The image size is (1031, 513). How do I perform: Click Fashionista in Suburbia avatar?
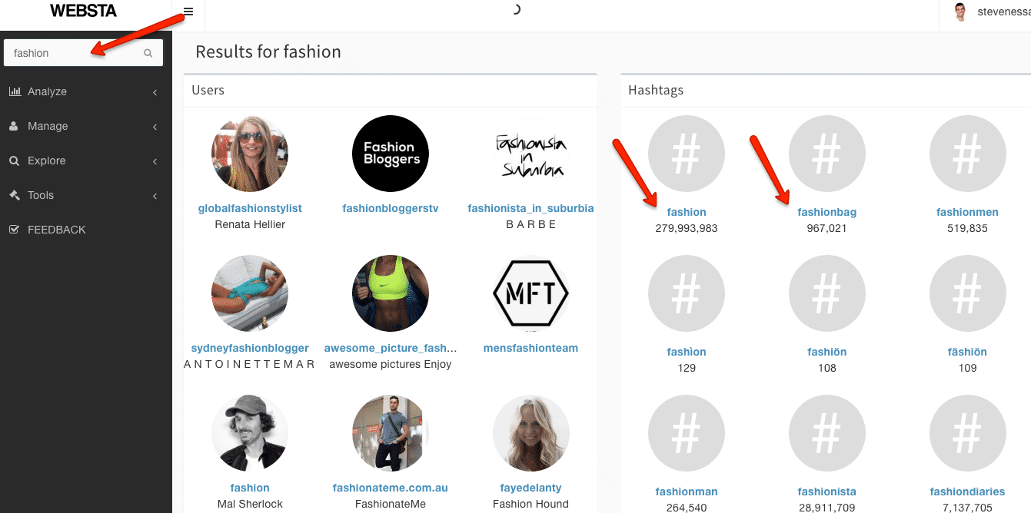pos(530,154)
